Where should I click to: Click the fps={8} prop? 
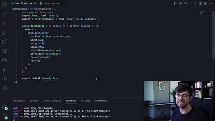point(35,61)
